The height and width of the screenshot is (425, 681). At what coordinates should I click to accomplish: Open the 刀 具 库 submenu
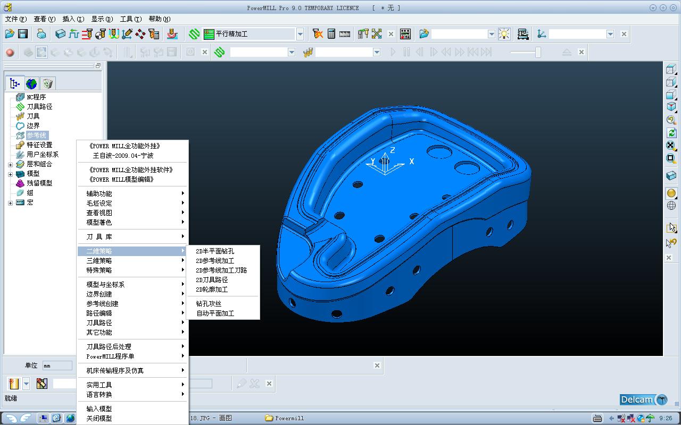(x=132, y=237)
